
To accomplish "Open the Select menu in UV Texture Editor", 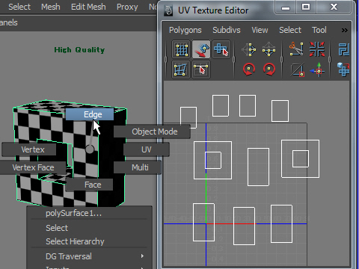I will coord(290,30).
